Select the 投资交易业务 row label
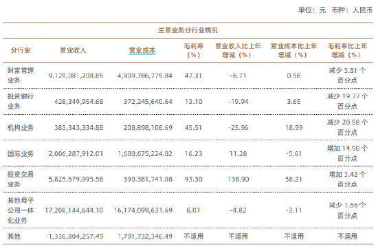The image size is (378, 251). (21, 179)
